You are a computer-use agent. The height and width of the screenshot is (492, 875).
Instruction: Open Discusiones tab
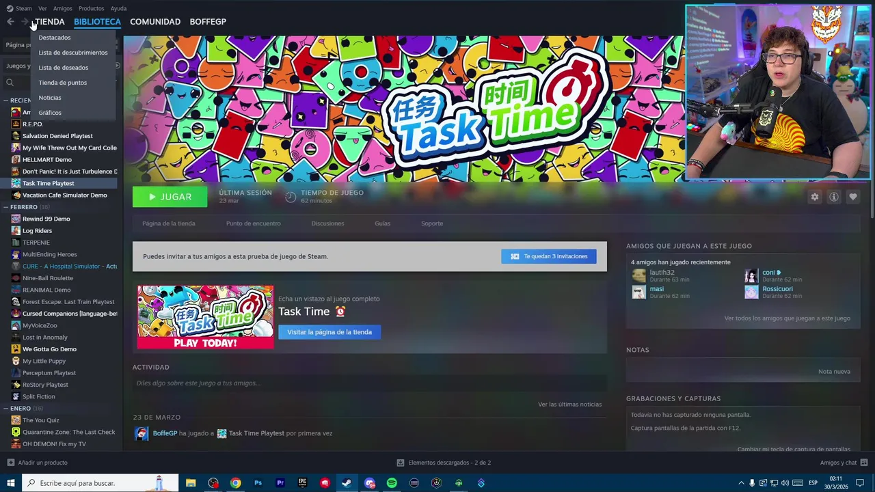point(327,223)
